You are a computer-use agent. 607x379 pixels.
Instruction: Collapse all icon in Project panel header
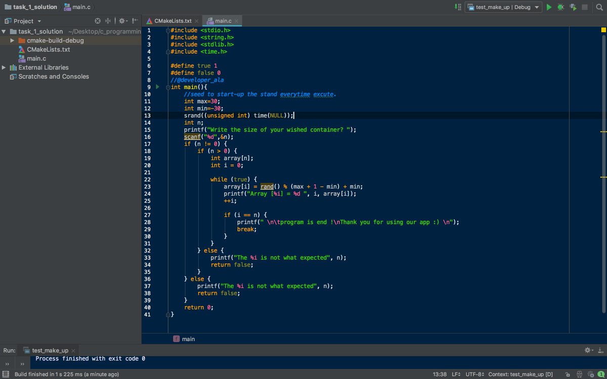[108, 21]
